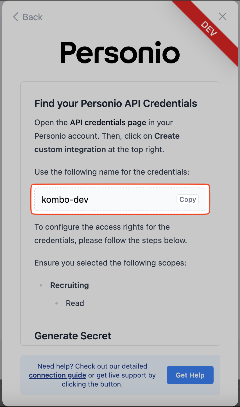Click the Use the following name instruction text
This screenshot has width=240, height=407.
[112, 172]
